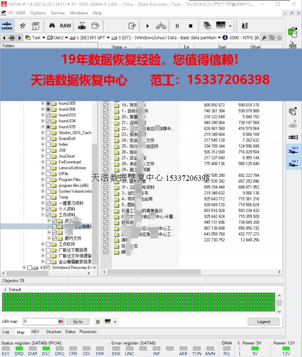Click the Go to button

click(x=78, y=321)
